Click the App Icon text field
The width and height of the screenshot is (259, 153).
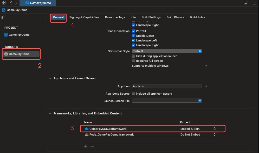click(x=167, y=86)
